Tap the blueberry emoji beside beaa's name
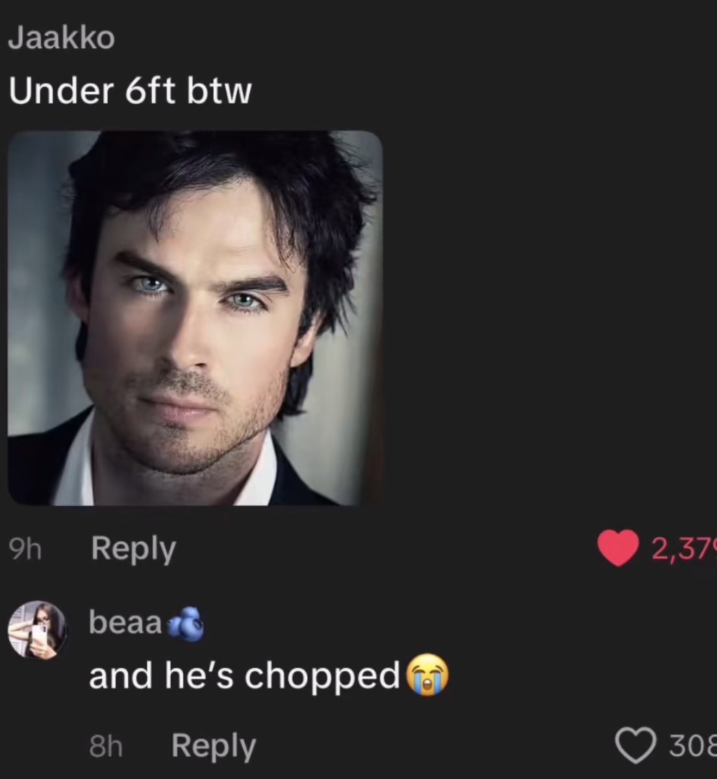 coord(186,624)
